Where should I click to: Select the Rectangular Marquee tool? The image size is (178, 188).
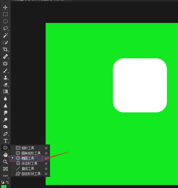point(5,14)
